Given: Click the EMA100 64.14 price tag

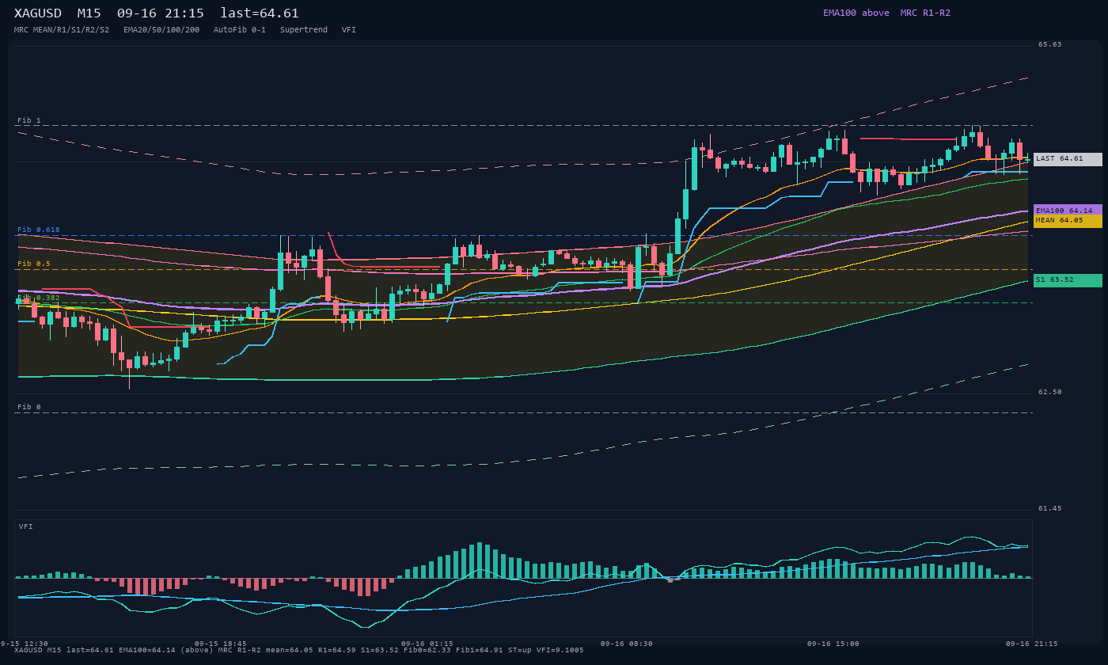Looking at the screenshot, I should click(1068, 210).
